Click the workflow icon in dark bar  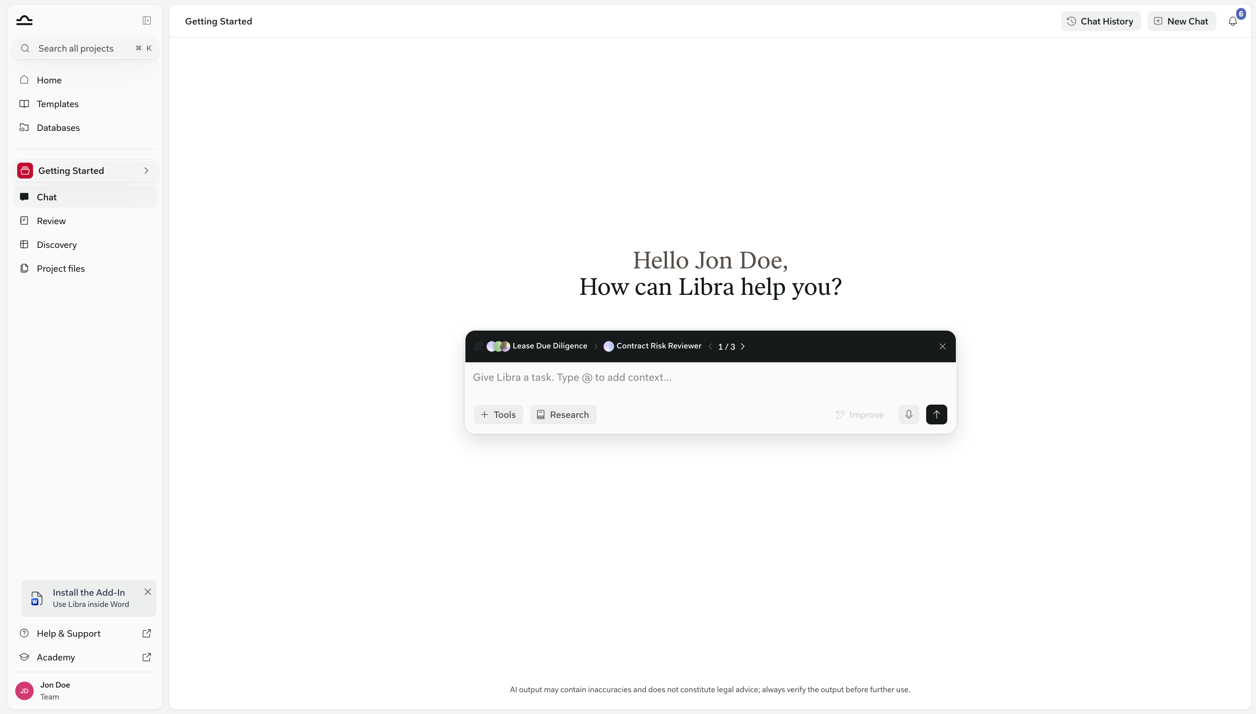[479, 346]
